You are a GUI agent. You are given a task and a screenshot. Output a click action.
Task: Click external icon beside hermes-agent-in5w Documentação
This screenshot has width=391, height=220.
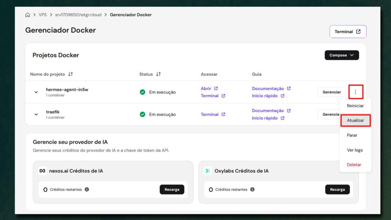[x=289, y=88]
